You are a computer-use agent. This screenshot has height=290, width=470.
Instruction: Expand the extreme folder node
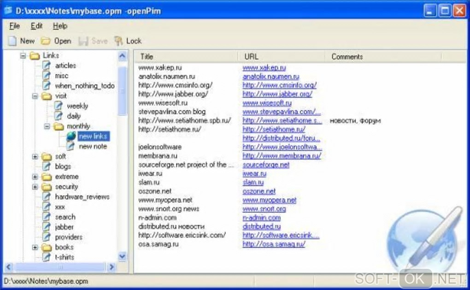click(x=35, y=176)
